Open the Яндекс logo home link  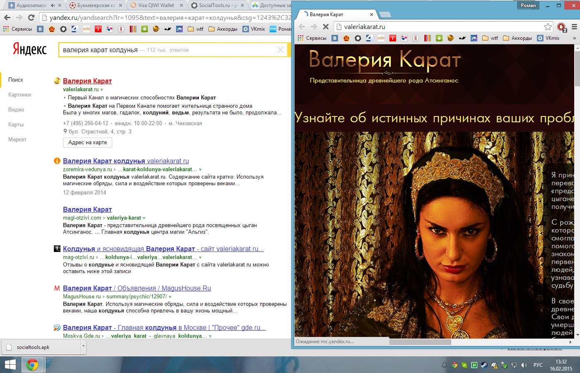tap(30, 49)
